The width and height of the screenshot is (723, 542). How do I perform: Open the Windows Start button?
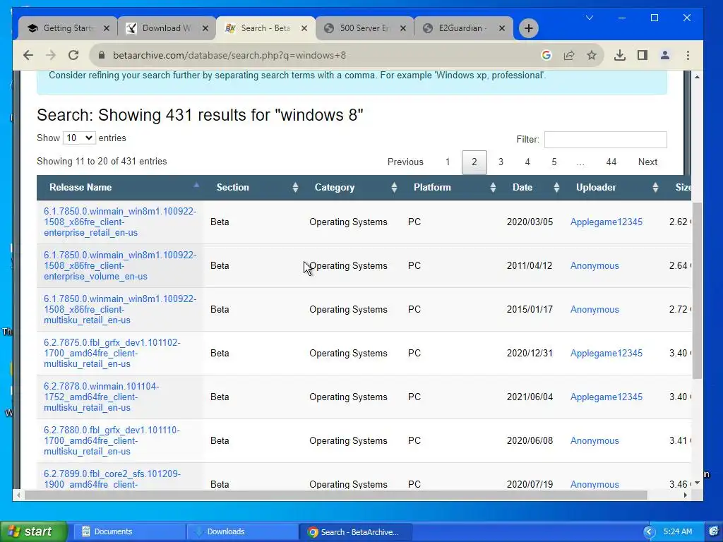[33, 531]
